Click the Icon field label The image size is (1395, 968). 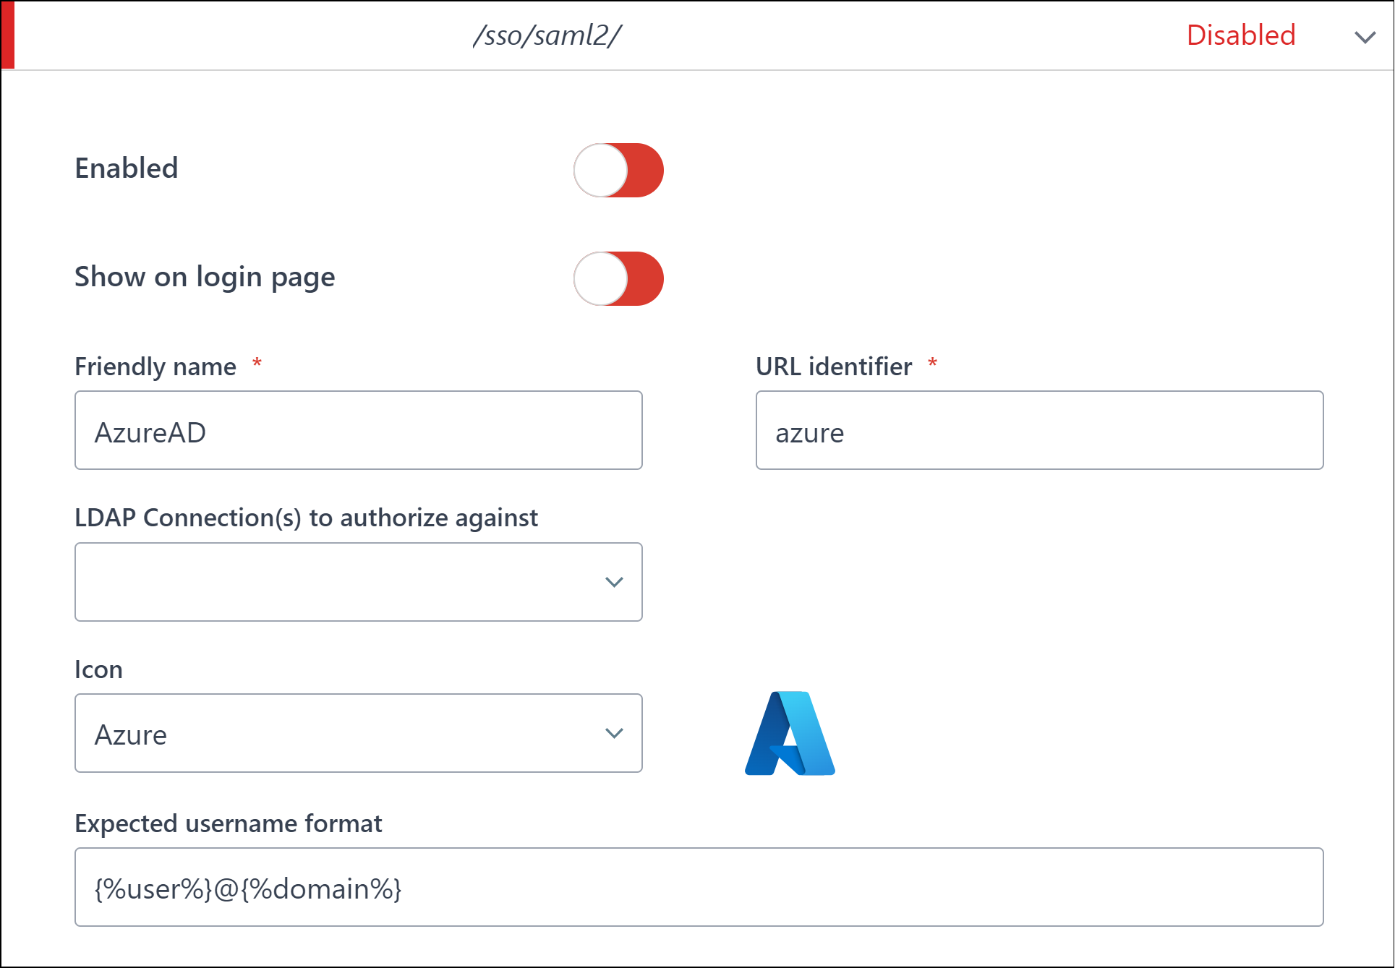[98, 669]
